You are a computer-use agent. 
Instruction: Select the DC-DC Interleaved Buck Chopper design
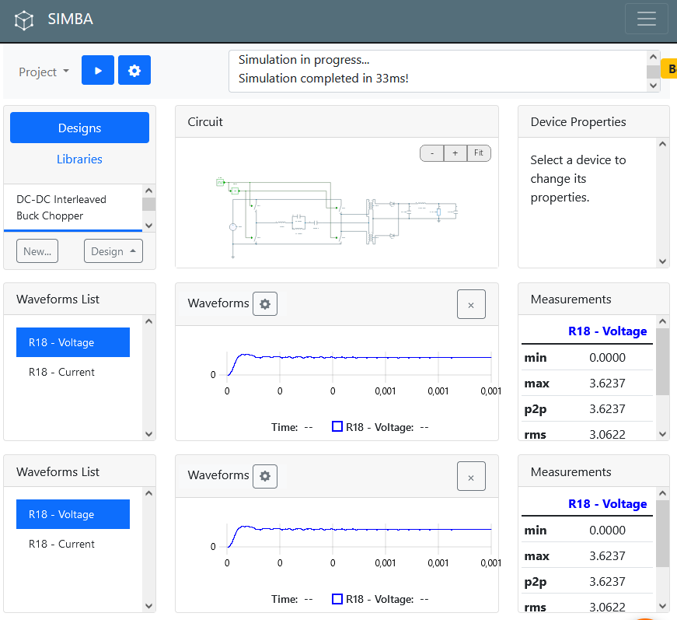[x=73, y=208]
